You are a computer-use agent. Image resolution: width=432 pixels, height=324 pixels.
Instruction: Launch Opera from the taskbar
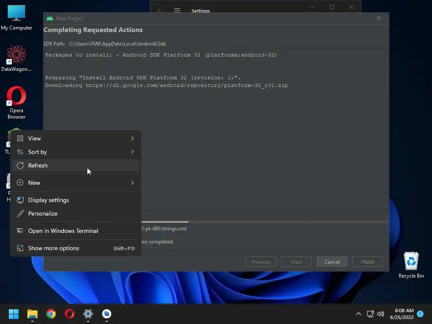pyautogui.click(x=70, y=314)
